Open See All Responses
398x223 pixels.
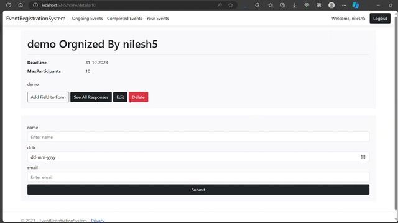point(91,97)
